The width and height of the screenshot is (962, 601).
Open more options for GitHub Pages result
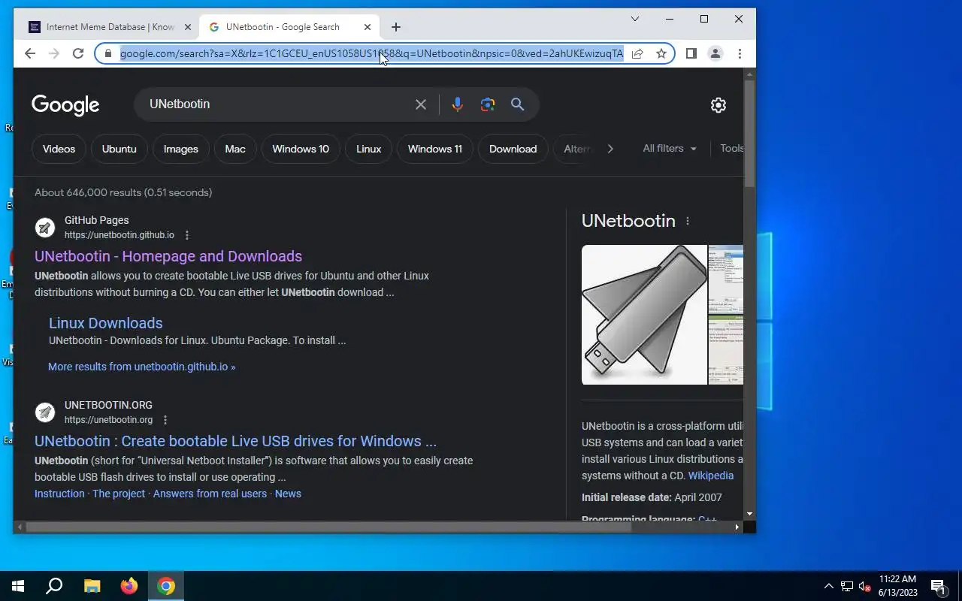[187, 235]
